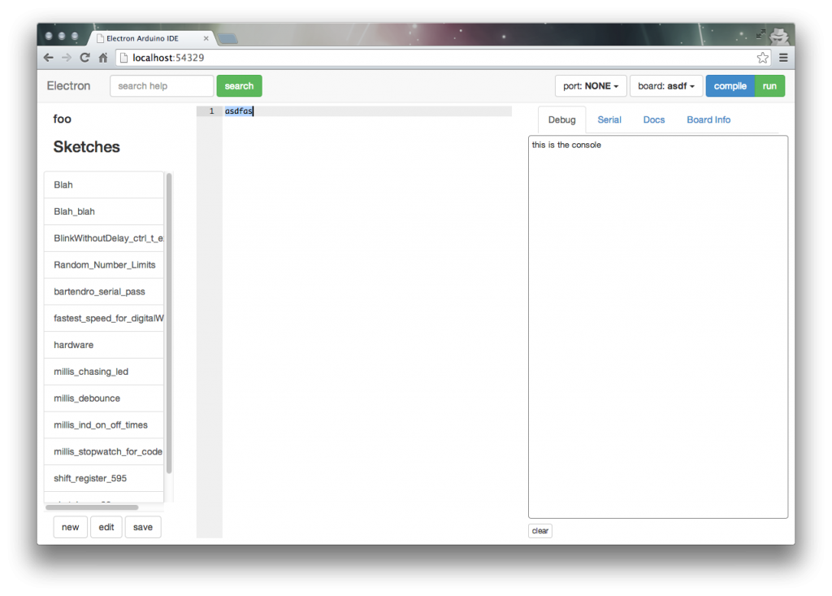The height and width of the screenshot is (596, 832).
Task: Open the Docs tab
Action: tap(653, 120)
